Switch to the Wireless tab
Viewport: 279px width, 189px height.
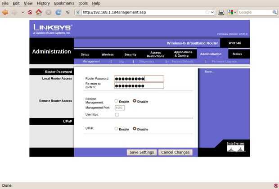pos(108,54)
